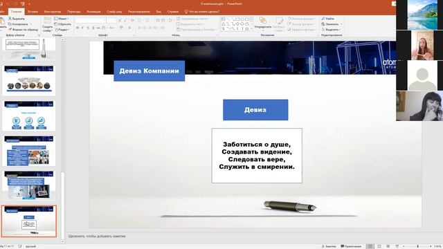Click the 'Девиз Компании' title box on slide
This screenshot has height=249, width=443.
[150, 71]
